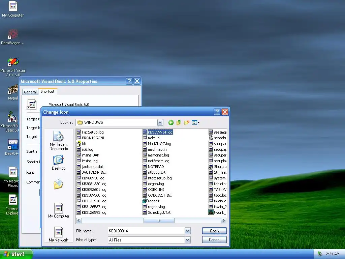
Task: Click the clock showing 2:34 AM
Action: pyautogui.click(x=333, y=254)
